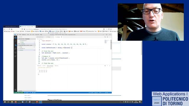Click the VS Code icon in taskbar

click(40, 102)
